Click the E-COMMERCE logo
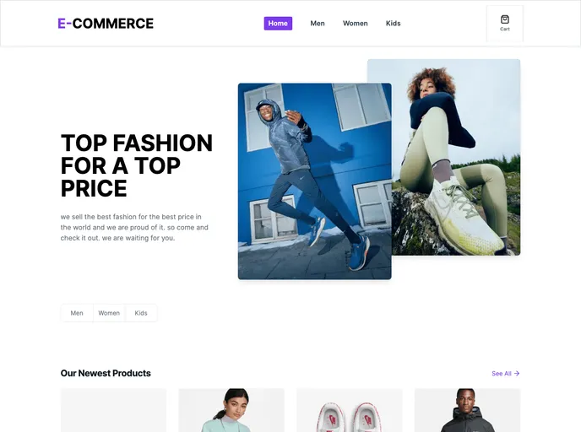This screenshot has height=432, width=581. [x=106, y=24]
